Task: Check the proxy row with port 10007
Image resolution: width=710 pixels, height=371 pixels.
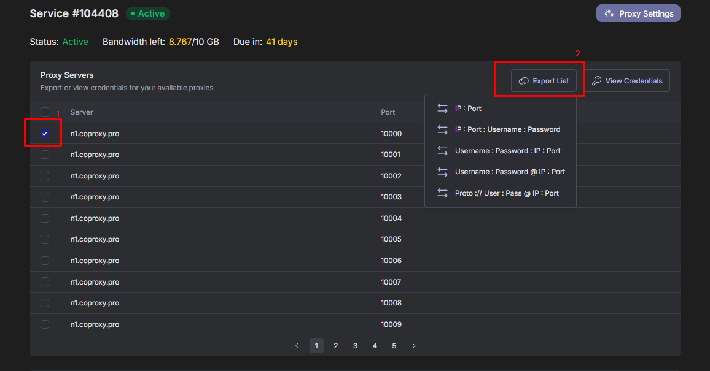Action: [45, 282]
